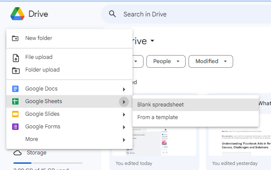Click the 'You edited yesterday' label

click(235, 163)
